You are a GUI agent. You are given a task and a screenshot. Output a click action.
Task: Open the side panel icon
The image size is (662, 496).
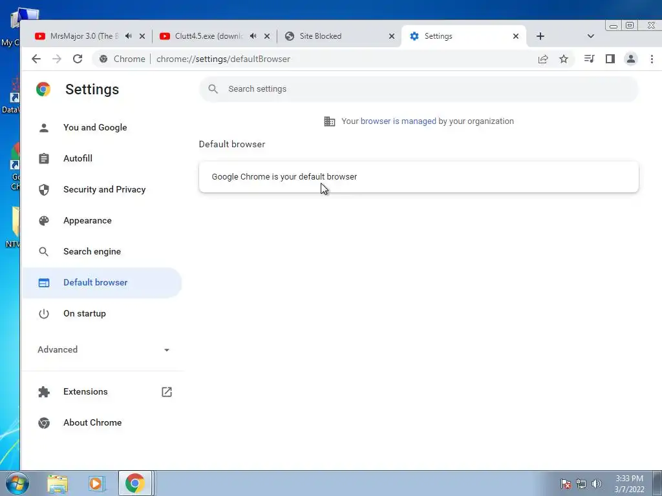tap(610, 59)
